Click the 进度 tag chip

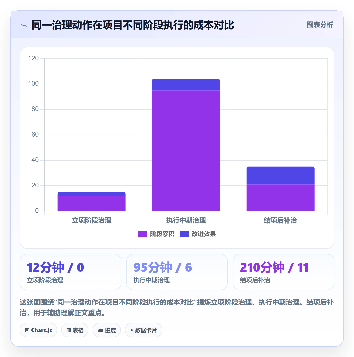tap(107, 330)
